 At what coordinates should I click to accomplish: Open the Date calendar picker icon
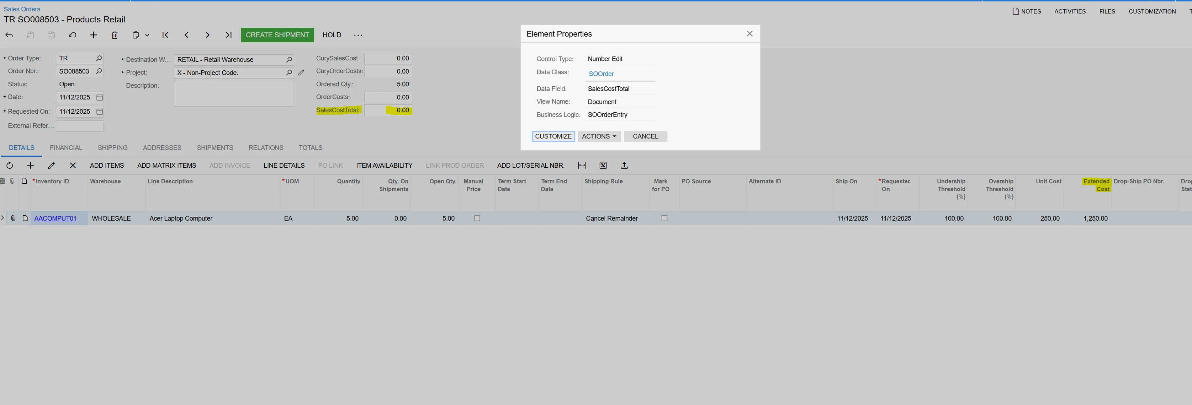click(x=100, y=98)
